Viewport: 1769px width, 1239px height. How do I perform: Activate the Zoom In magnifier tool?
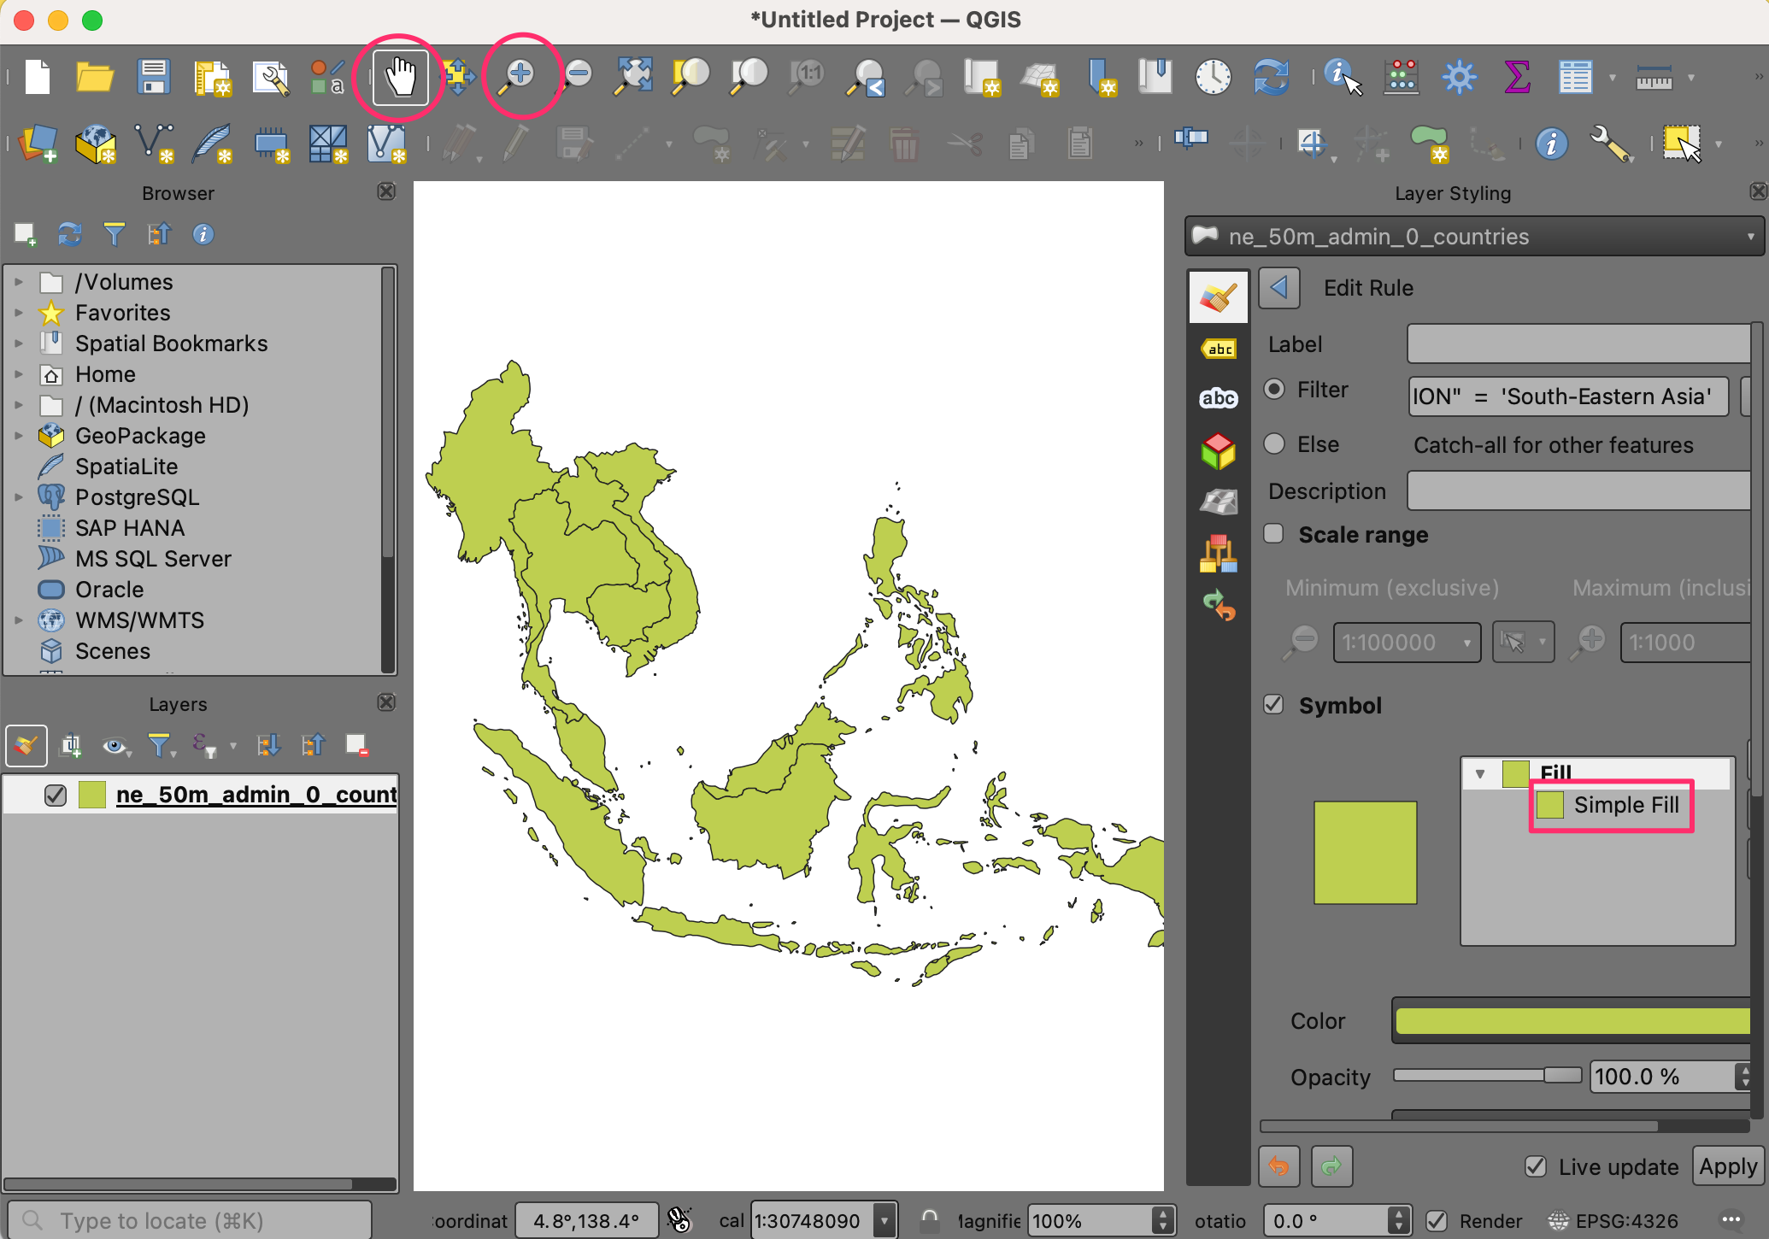point(520,76)
